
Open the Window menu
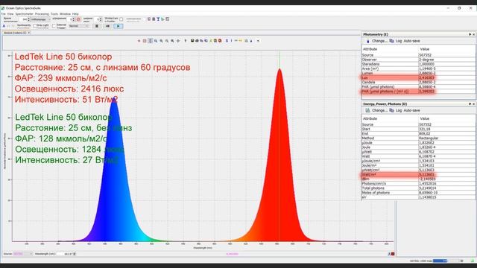[x=65, y=14]
